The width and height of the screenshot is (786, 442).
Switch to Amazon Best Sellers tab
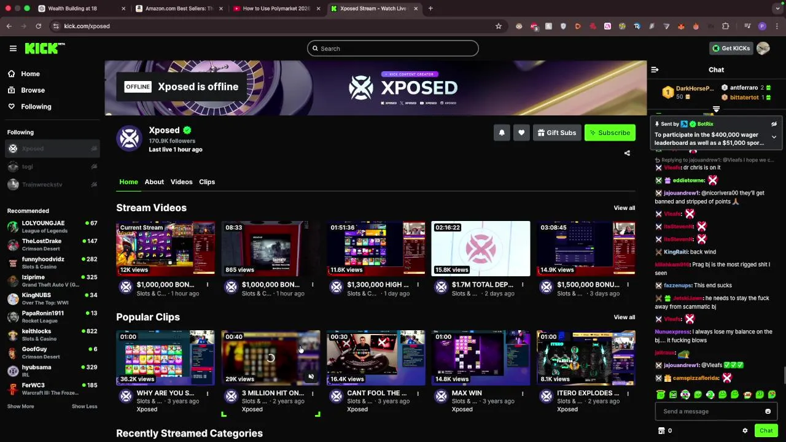pyautogui.click(x=179, y=9)
